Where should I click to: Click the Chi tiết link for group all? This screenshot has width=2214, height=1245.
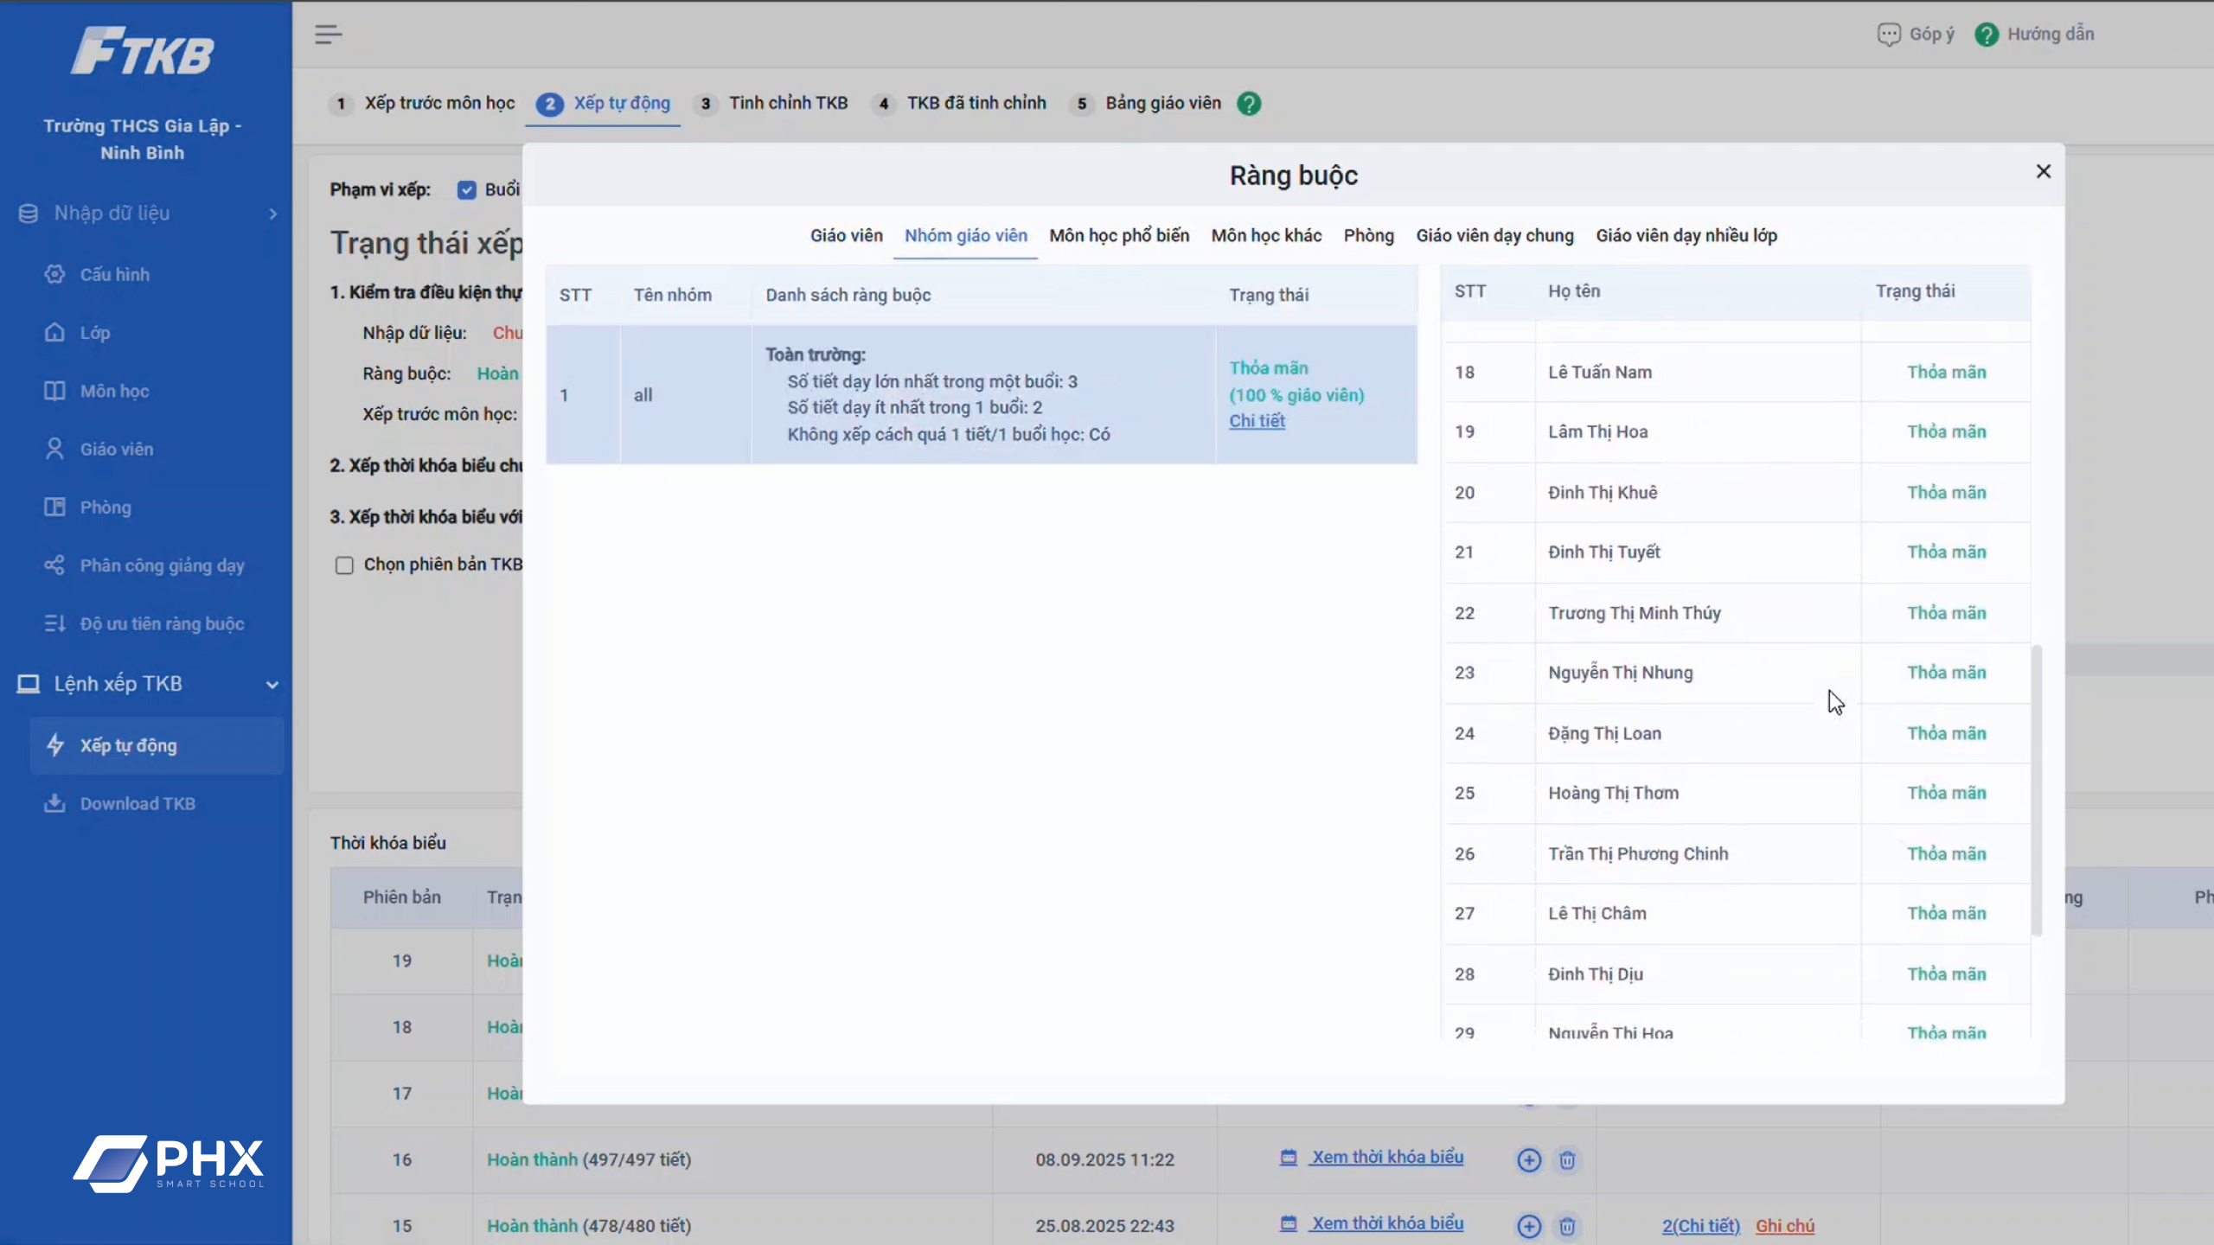pyautogui.click(x=1257, y=421)
